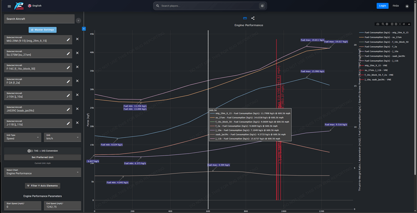This screenshot has width=417, height=213.
Task: Change language from English selector
Action: coord(35,6)
